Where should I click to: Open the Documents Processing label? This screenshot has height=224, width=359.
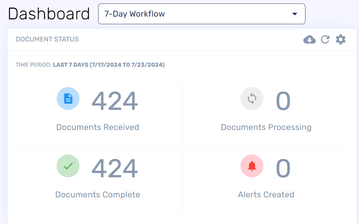click(266, 127)
